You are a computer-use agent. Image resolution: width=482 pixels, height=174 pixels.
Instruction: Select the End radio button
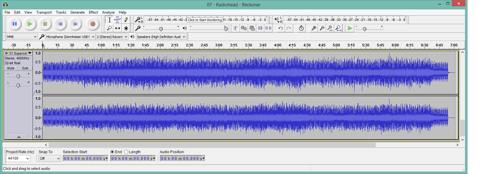pyautogui.click(x=112, y=152)
